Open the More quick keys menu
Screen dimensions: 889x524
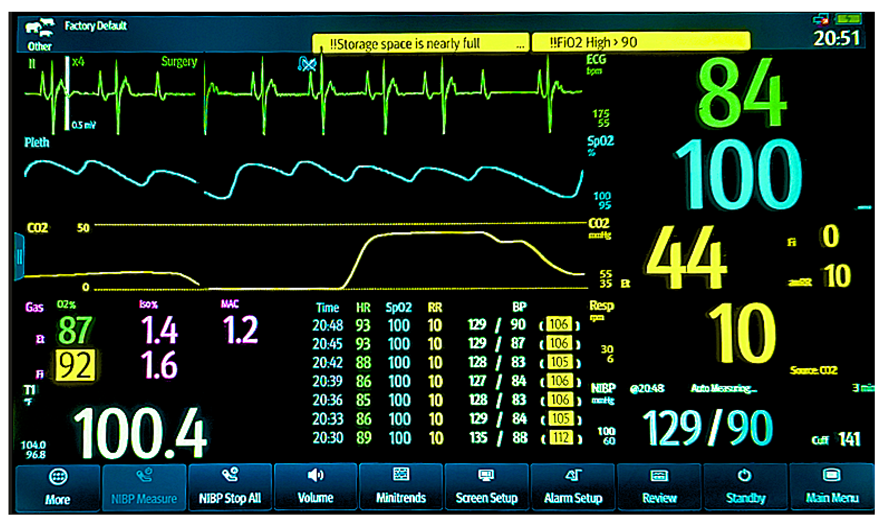point(58,488)
